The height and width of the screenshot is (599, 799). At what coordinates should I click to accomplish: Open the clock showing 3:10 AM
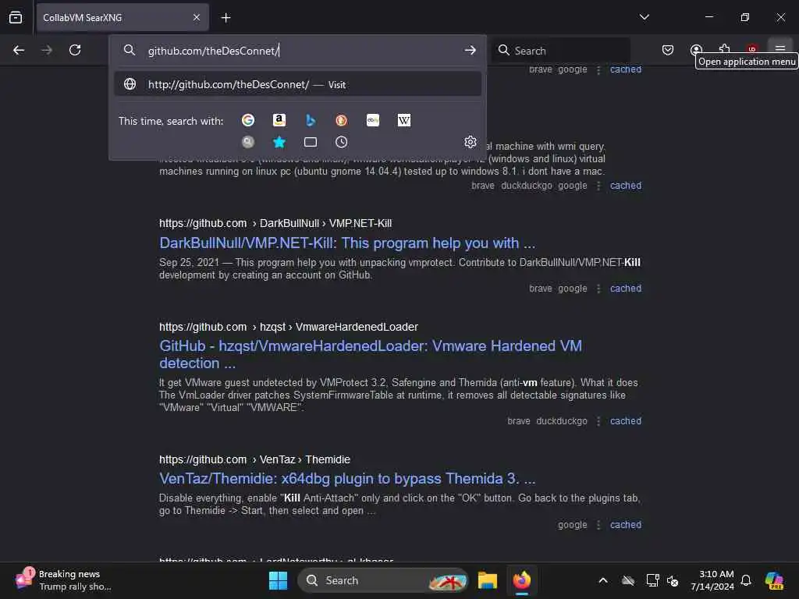(x=712, y=580)
